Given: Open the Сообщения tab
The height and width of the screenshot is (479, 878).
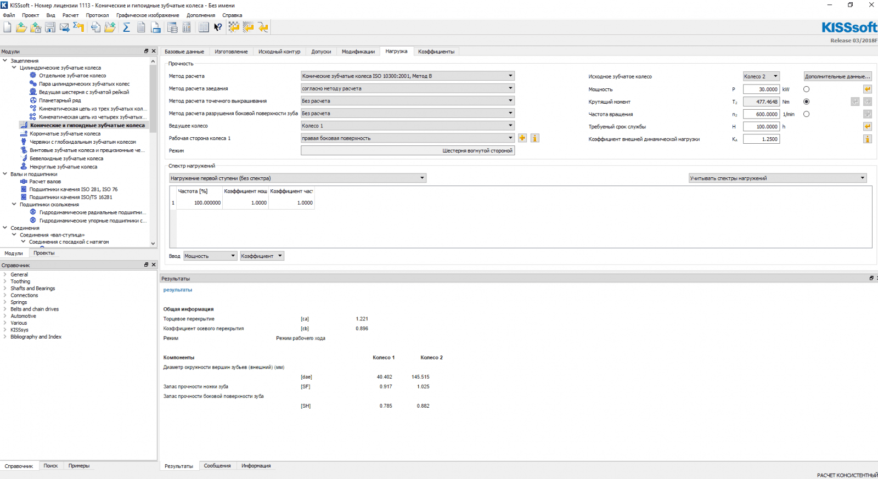Looking at the screenshot, I should point(217,466).
